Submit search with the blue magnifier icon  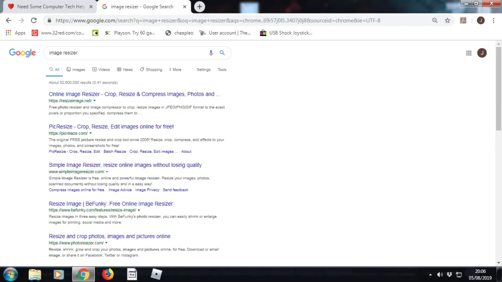click(222, 53)
